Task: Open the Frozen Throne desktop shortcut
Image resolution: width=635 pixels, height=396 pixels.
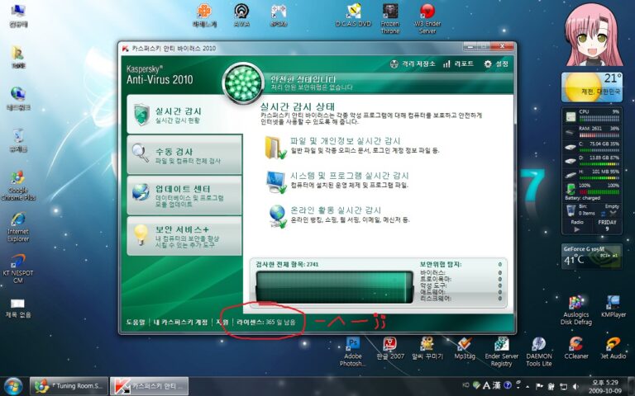Action: [x=390, y=19]
